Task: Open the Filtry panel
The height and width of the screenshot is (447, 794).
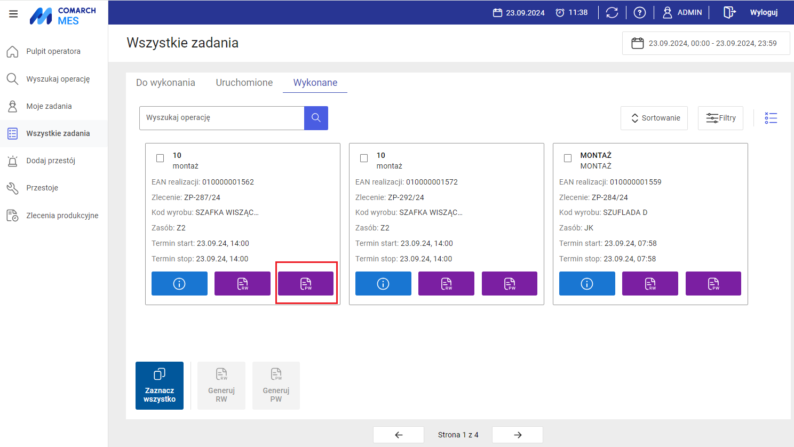Action: point(720,118)
